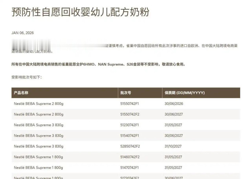
Task: Click the headline 预防性自愿回收婴幼儿配方奶粉
Action: click(x=80, y=12)
